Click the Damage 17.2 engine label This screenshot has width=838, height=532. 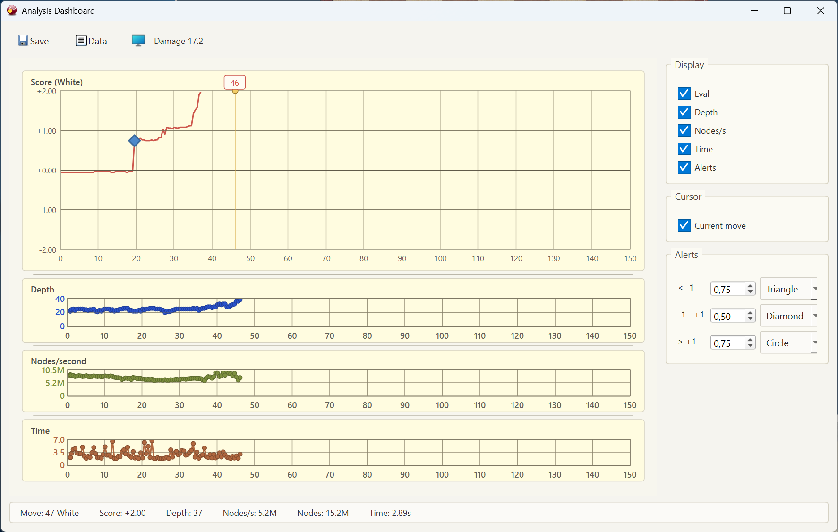pyautogui.click(x=179, y=41)
